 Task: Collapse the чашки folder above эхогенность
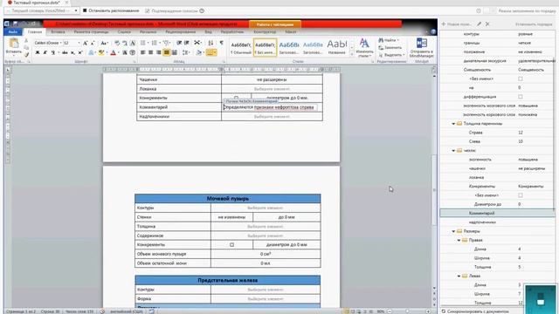[453, 151]
